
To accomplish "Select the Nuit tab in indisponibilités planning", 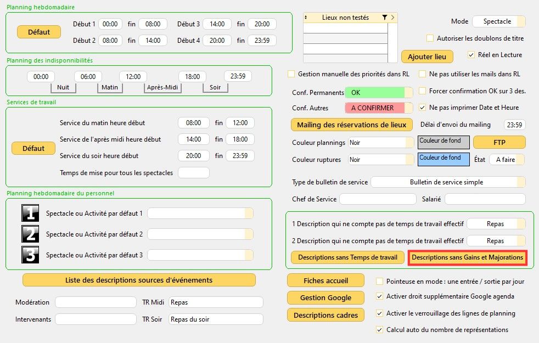I will (63, 87).
